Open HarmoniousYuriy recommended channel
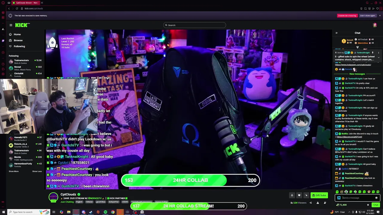The image size is (383, 215). pyautogui.click(x=25, y=165)
